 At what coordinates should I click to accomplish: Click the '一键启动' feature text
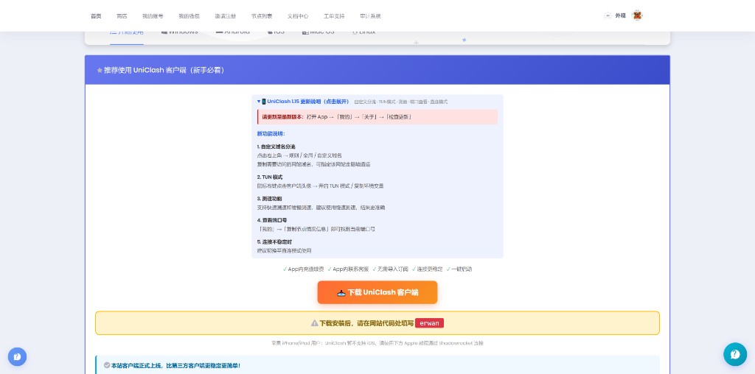(462, 269)
